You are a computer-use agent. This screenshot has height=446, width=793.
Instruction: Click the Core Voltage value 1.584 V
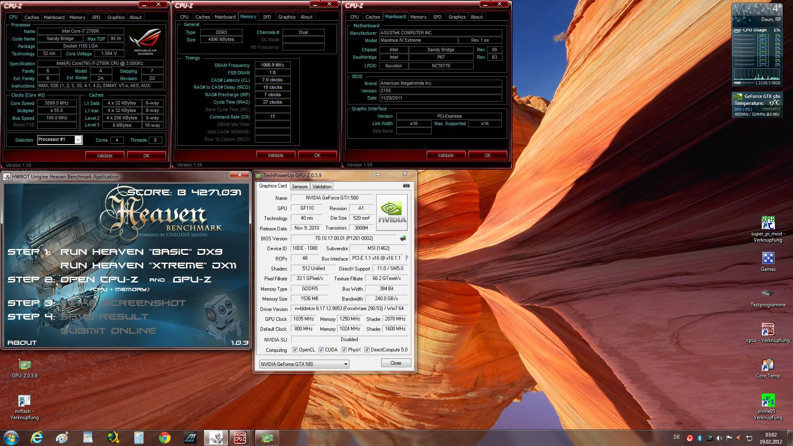pos(109,54)
